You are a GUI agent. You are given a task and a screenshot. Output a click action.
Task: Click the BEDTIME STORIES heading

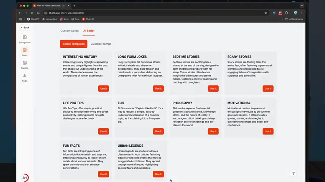(186, 56)
